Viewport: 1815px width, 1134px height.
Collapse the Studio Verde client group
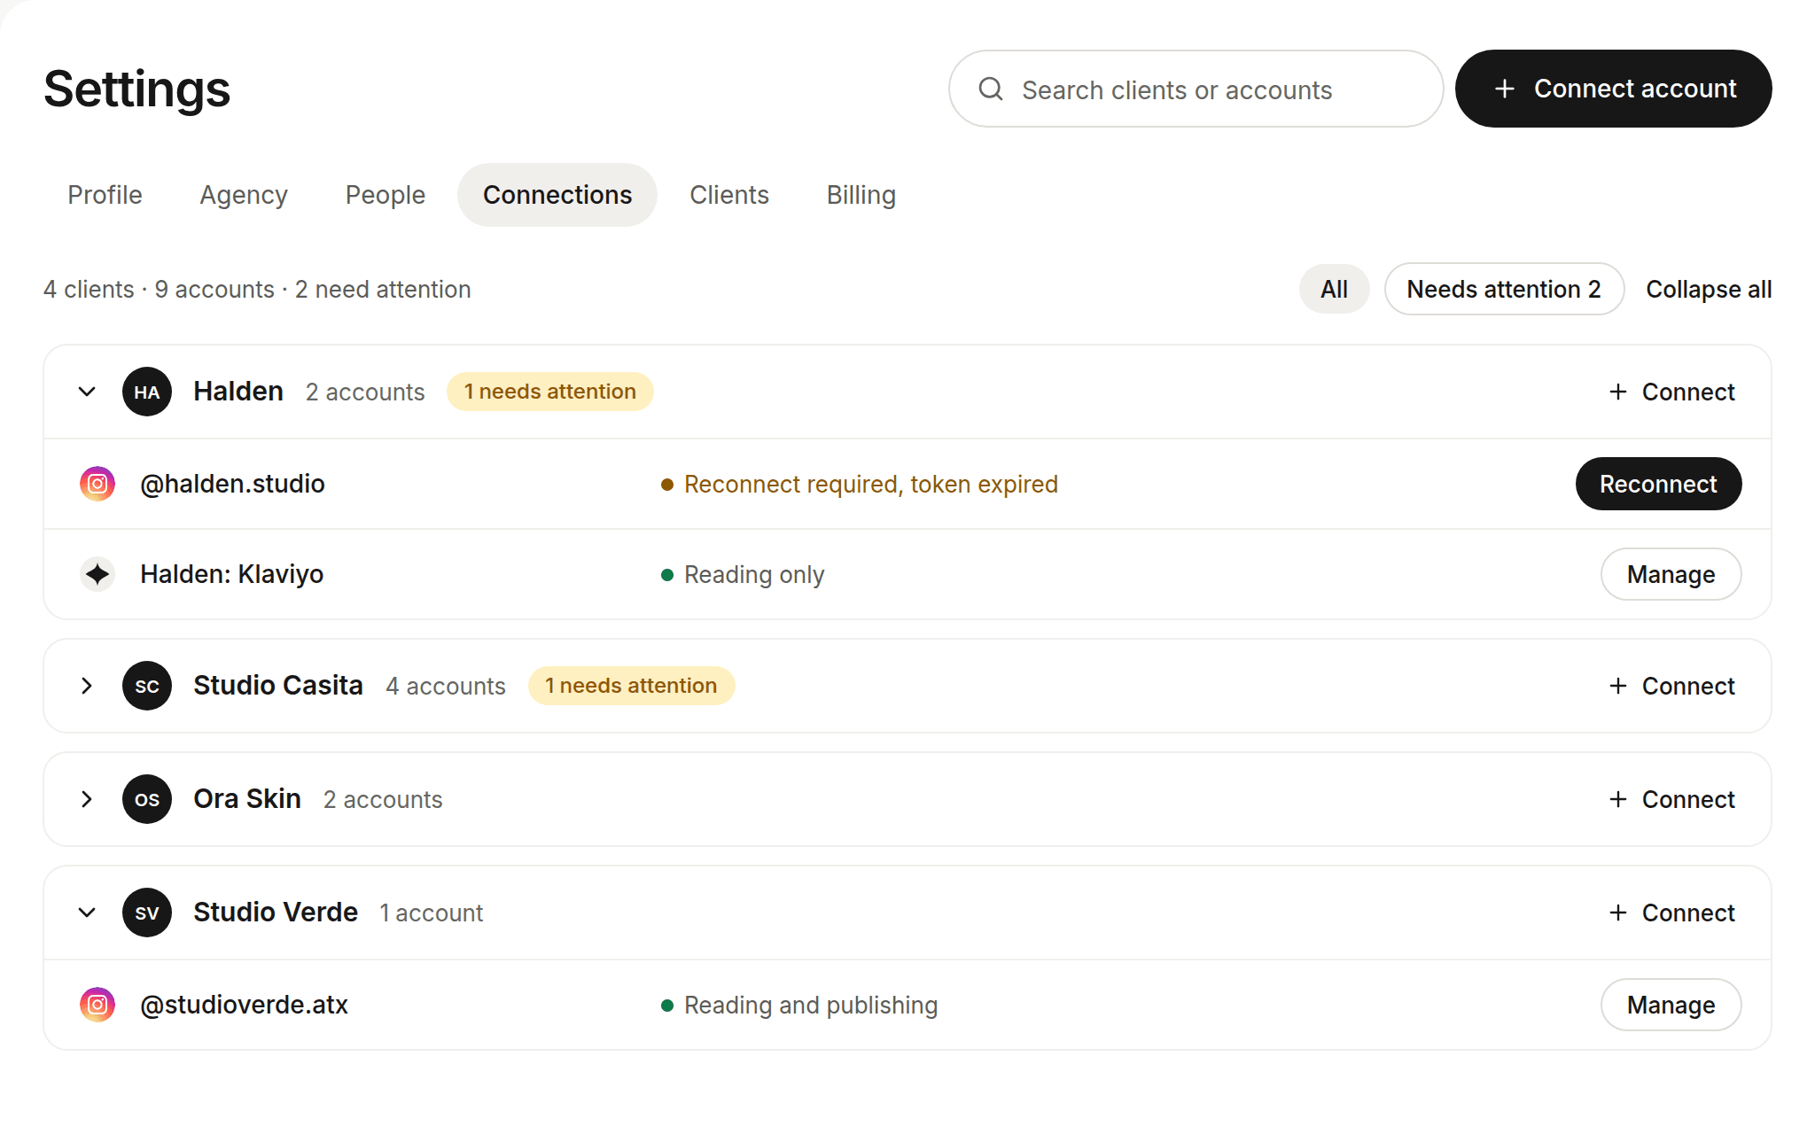[87, 913]
